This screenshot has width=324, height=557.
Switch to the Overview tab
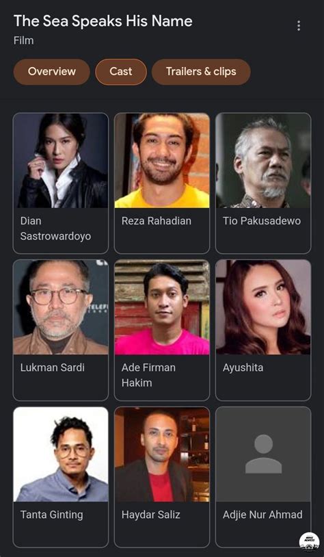tap(52, 72)
